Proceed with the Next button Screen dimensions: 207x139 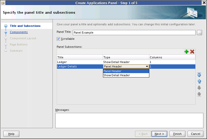[x=159, y=134]
